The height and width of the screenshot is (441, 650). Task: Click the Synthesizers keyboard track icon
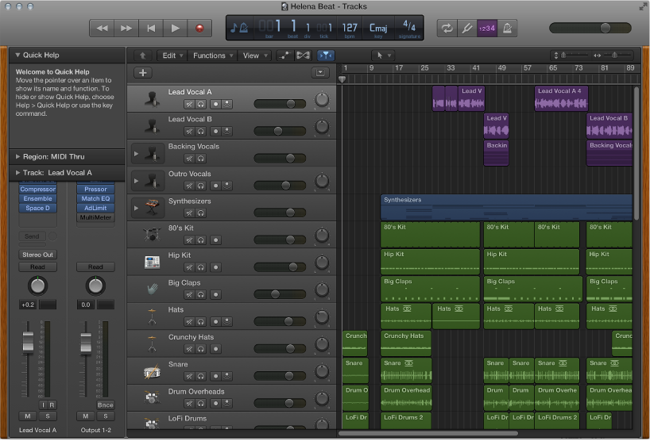(x=152, y=208)
